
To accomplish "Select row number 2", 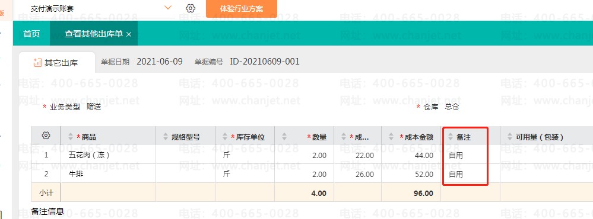I will point(46,174).
